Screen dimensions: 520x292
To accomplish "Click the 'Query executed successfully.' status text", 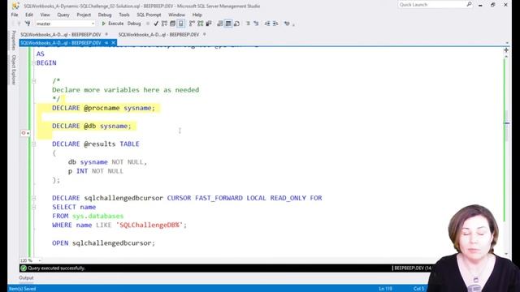I will point(56,268).
